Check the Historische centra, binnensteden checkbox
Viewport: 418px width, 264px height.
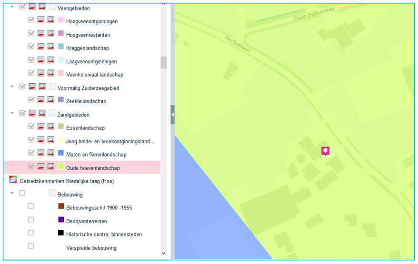tap(31, 233)
